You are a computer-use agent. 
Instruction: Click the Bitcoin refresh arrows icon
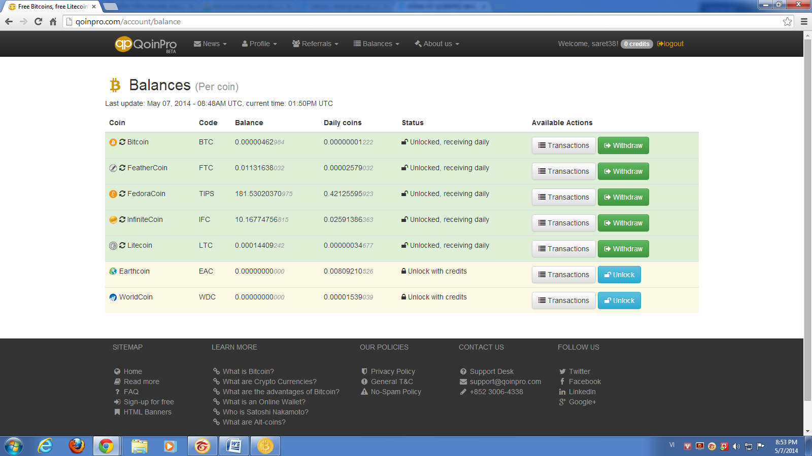click(x=122, y=142)
